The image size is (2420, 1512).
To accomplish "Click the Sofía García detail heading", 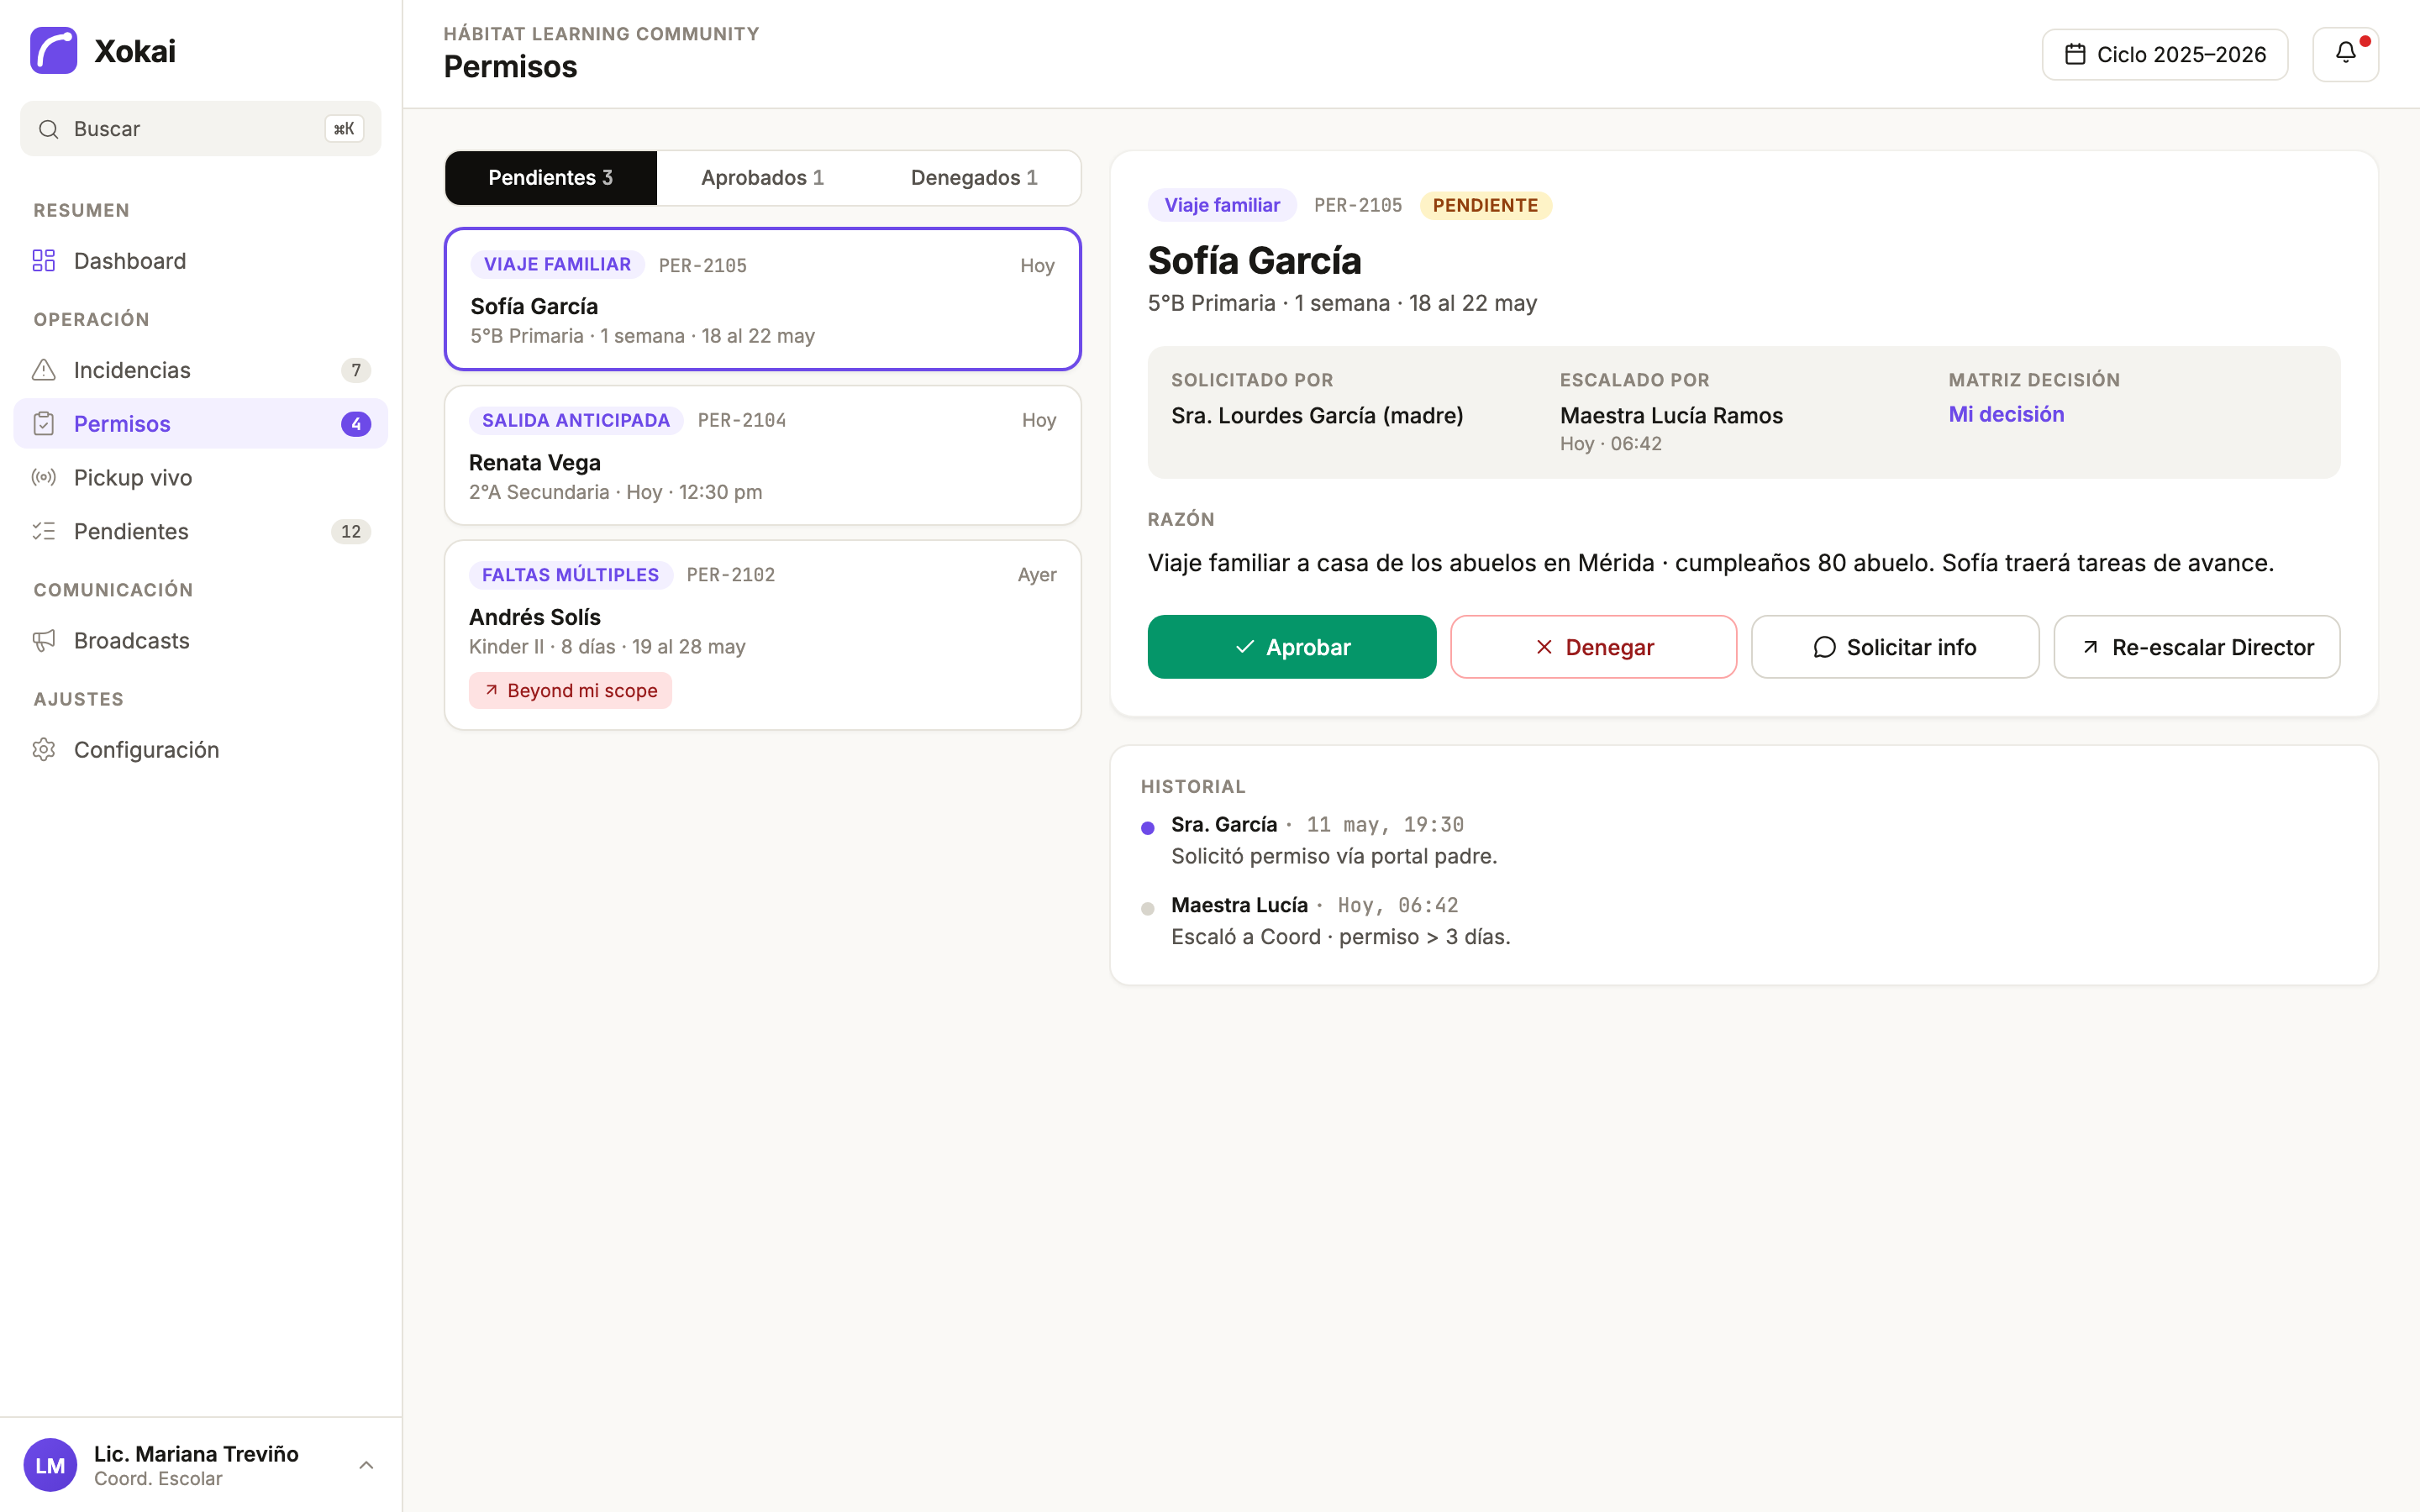I will click(1254, 260).
